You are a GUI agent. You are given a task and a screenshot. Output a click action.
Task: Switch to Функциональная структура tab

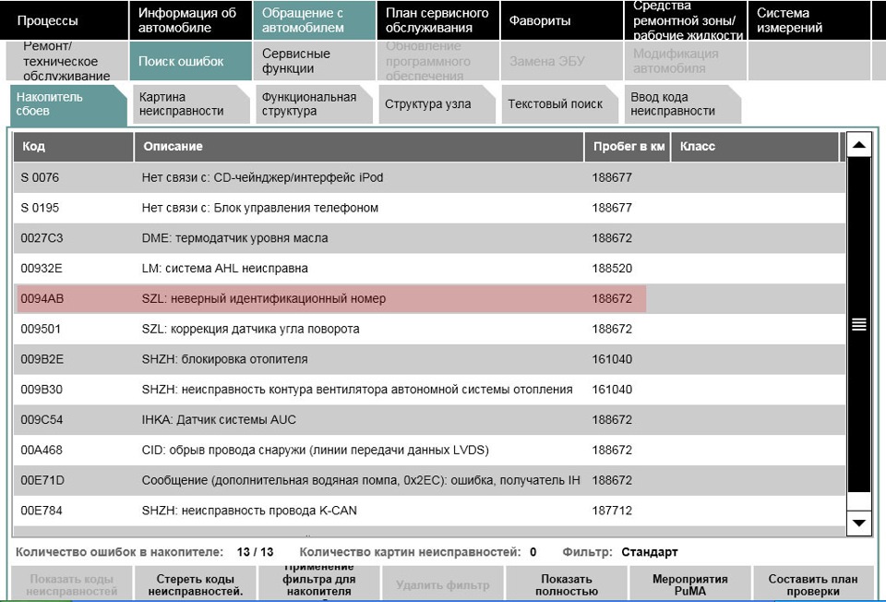coord(314,104)
